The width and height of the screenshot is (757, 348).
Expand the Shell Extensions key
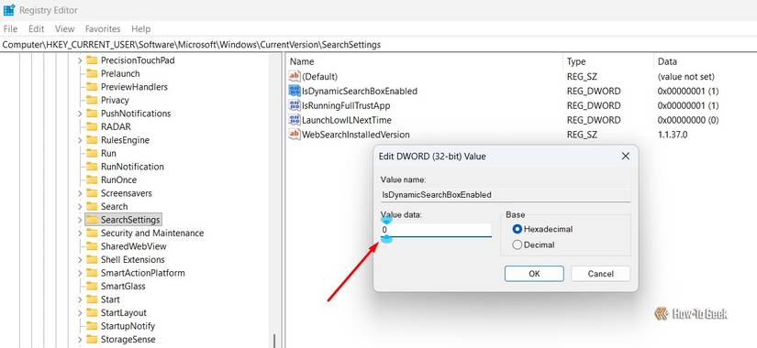click(x=80, y=260)
